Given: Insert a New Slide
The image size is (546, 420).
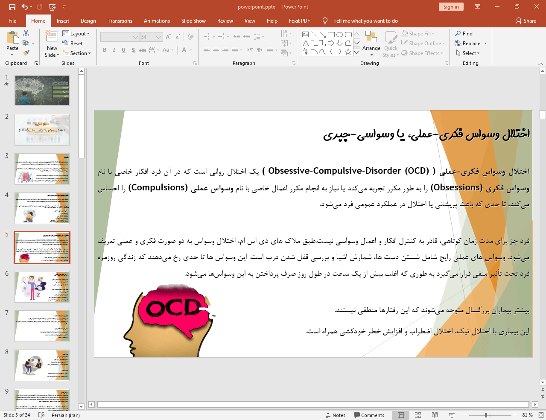Looking at the screenshot, I should tap(52, 43).
